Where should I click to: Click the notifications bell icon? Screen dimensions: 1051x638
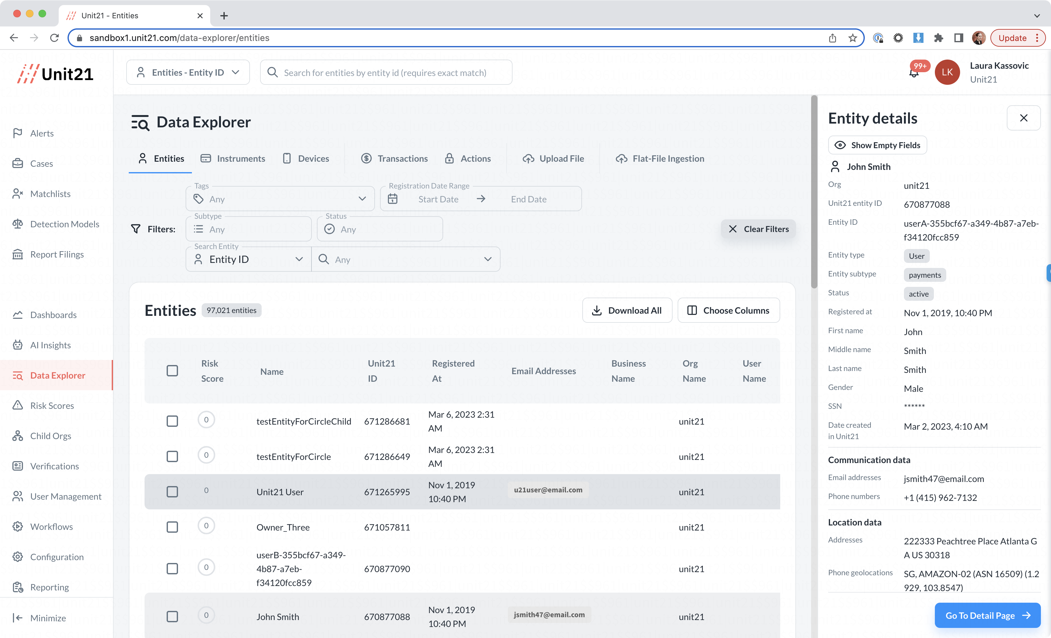point(913,73)
